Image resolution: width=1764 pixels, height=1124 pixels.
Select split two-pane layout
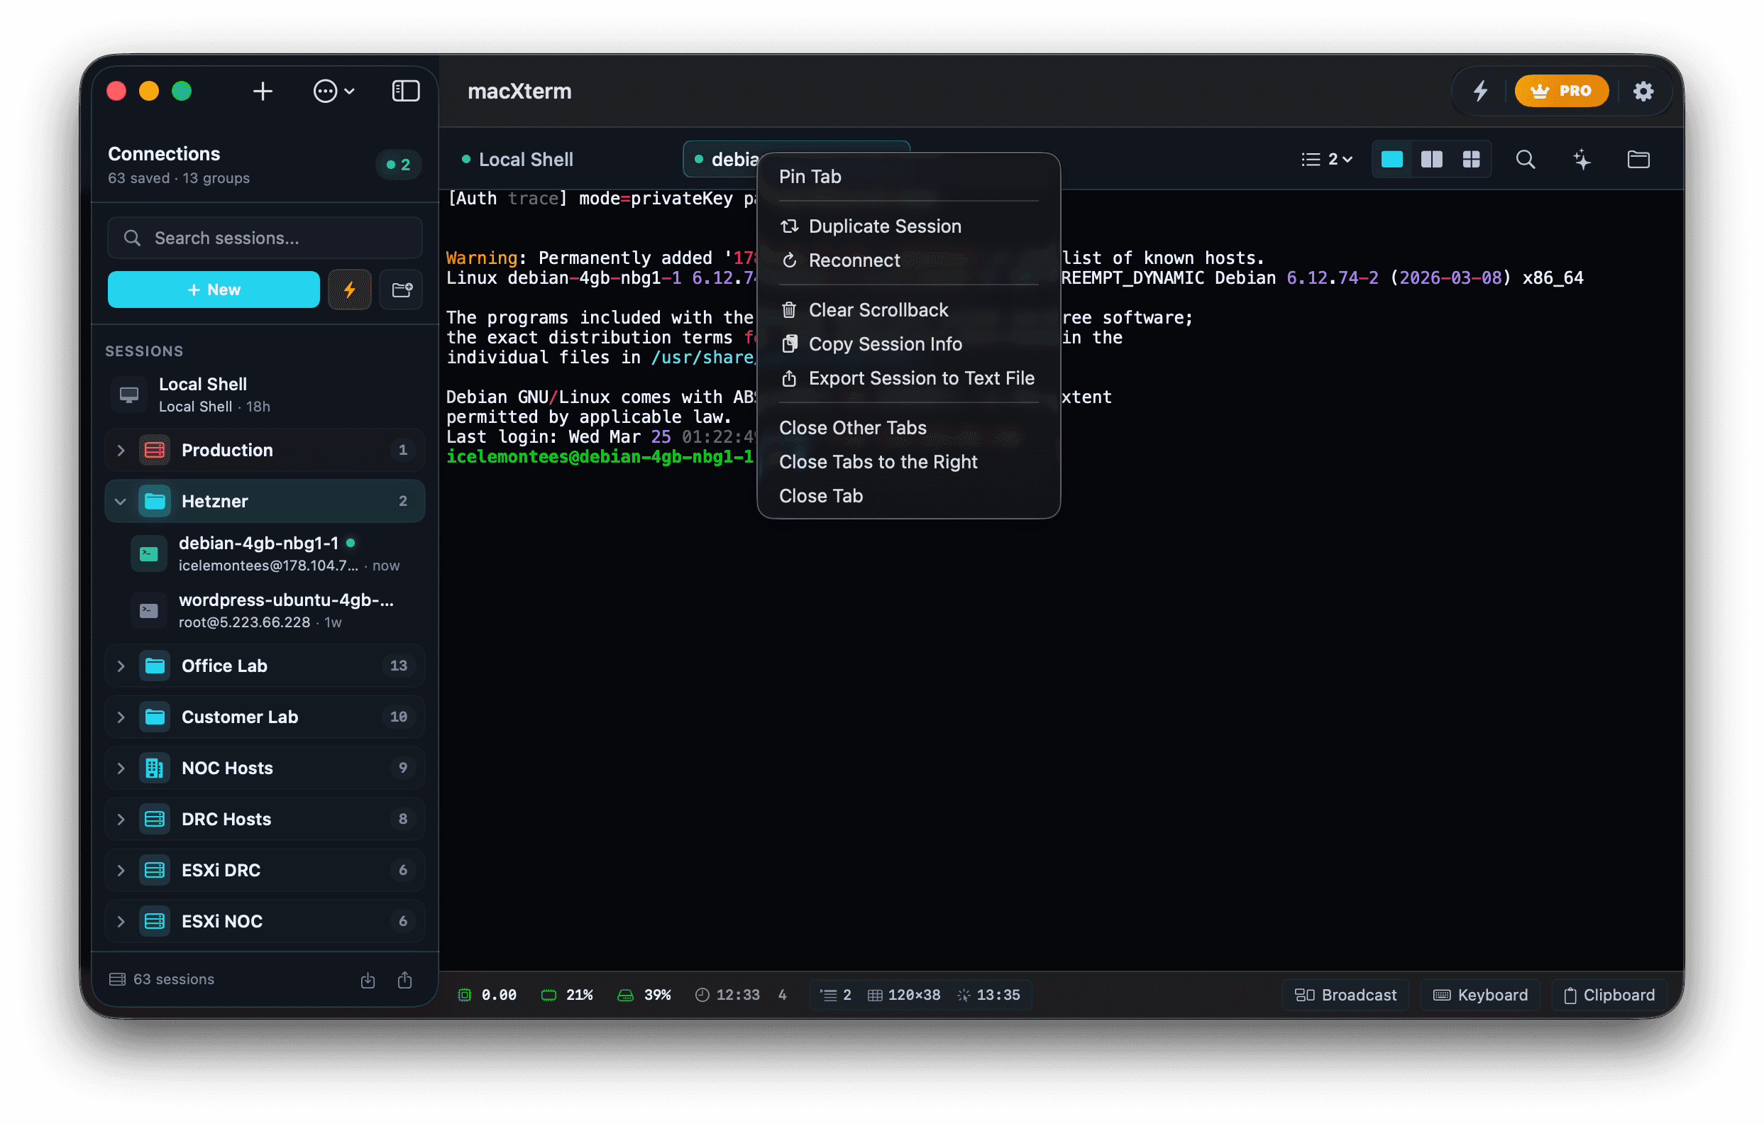coord(1431,160)
